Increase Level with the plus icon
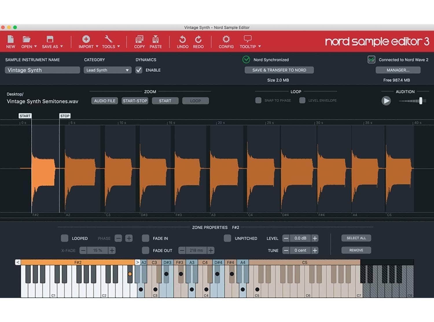434x322 pixels. click(x=315, y=238)
